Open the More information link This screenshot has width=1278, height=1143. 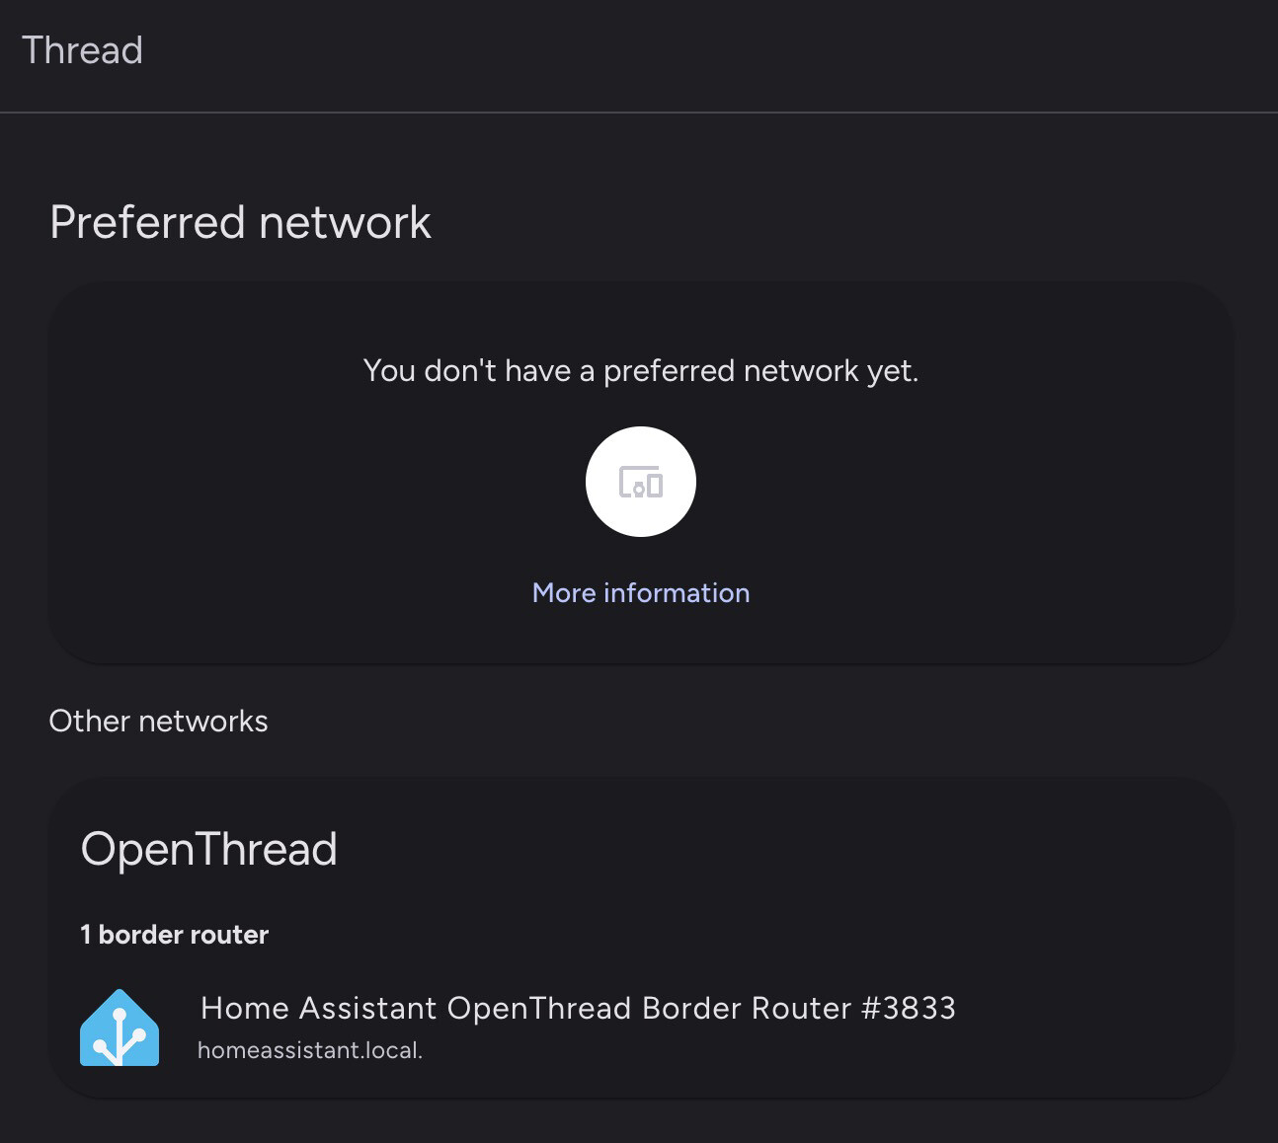pyautogui.click(x=640, y=592)
